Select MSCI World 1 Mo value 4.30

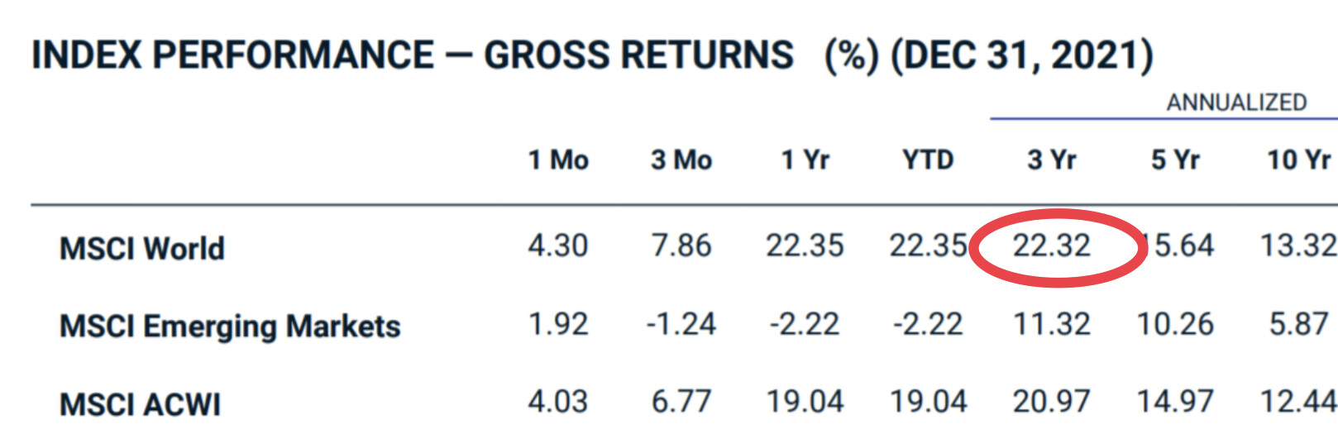pyautogui.click(x=558, y=245)
